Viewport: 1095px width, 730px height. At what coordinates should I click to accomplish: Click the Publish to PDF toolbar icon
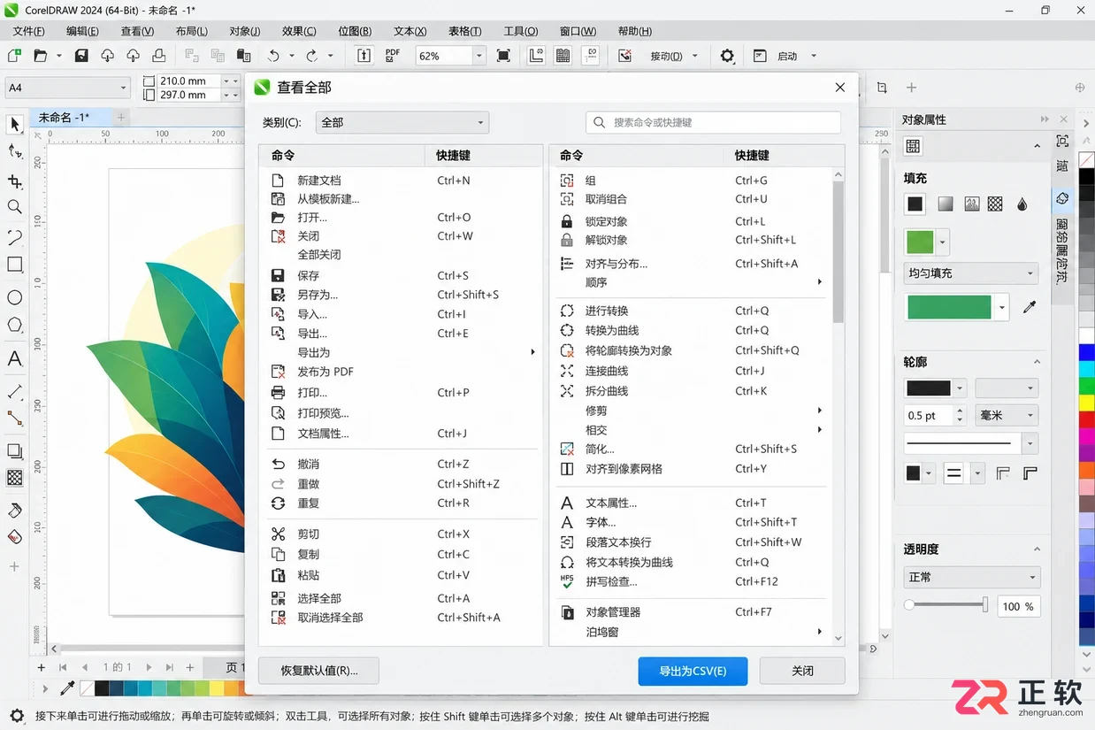tap(393, 56)
